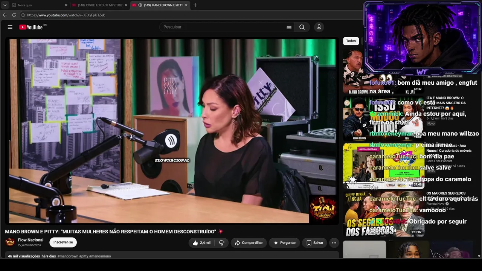This screenshot has height=271, width=482.
Task: Like the video with 2,4 mil likes
Action: click(x=201, y=243)
